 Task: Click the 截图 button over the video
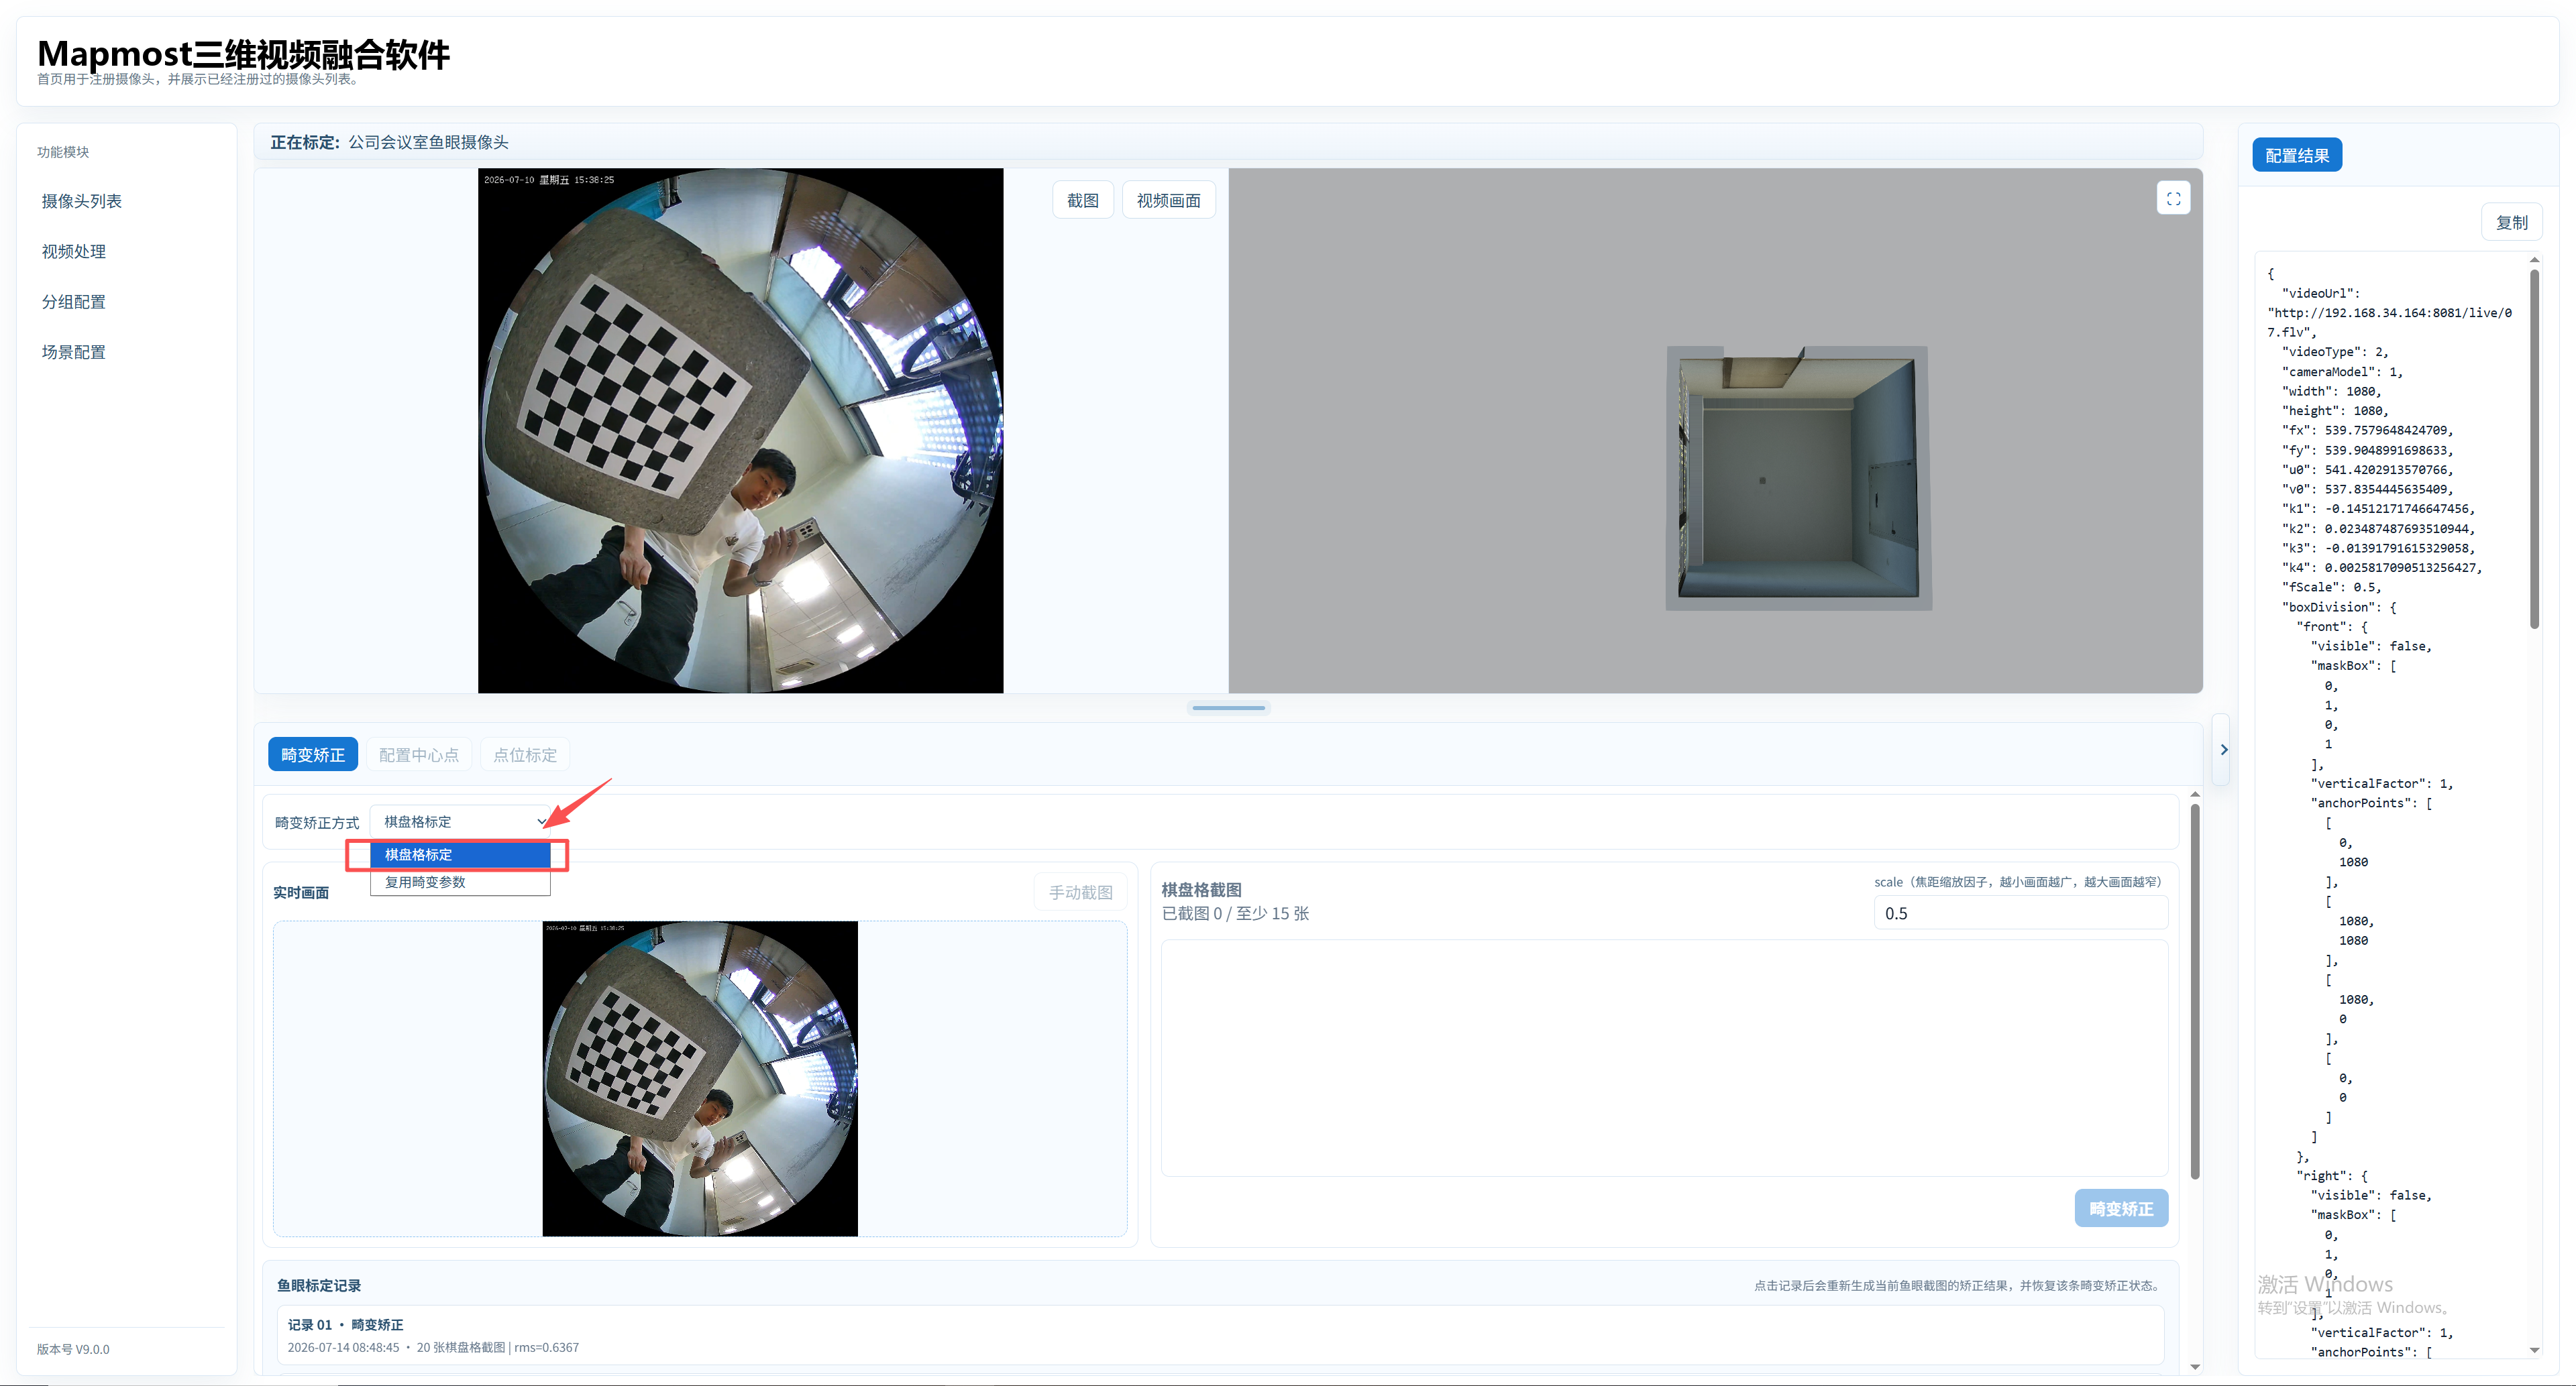(1082, 200)
